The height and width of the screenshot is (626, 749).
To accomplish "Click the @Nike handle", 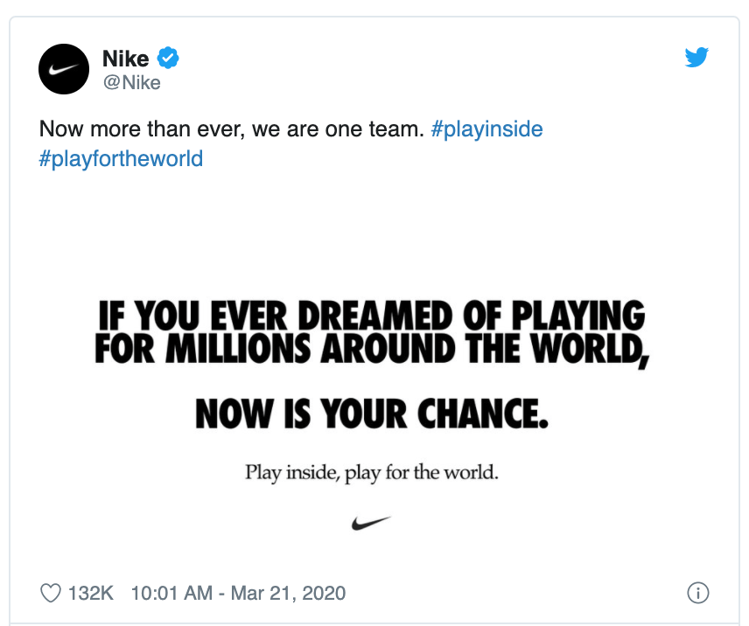I will click(131, 83).
